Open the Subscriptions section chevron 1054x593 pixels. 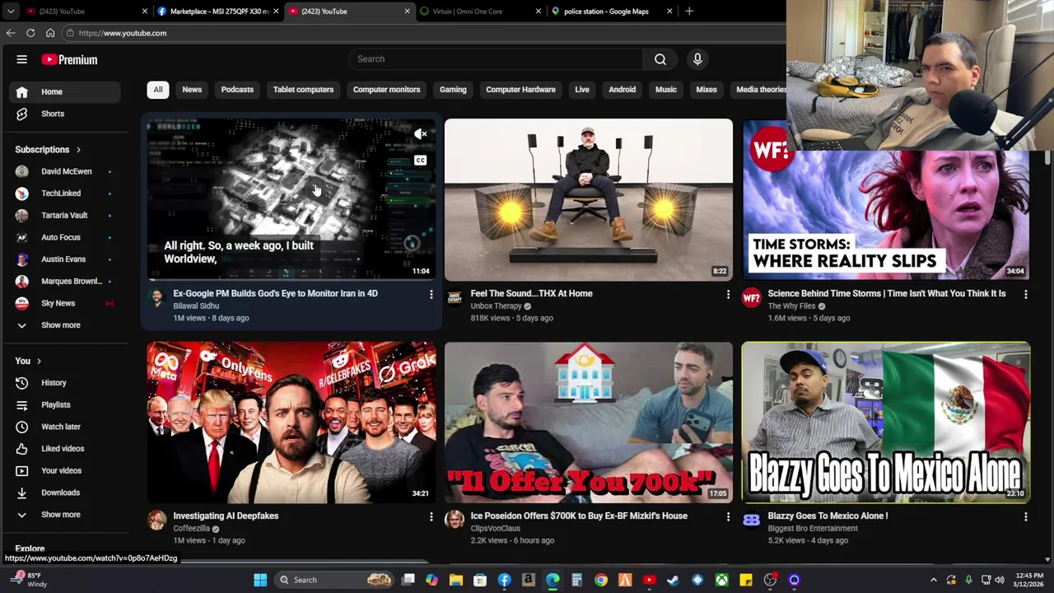point(78,150)
